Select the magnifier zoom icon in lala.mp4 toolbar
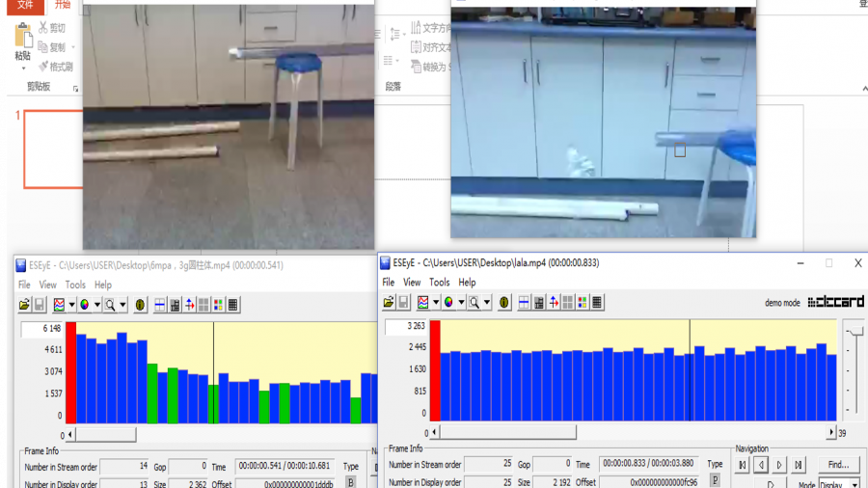Image resolution: width=868 pixels, height=488 pixels. coord(474,302)
